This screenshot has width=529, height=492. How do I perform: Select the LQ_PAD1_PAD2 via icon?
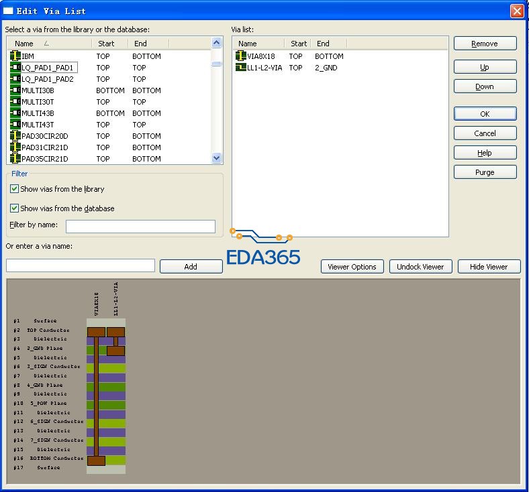[15, 79]
